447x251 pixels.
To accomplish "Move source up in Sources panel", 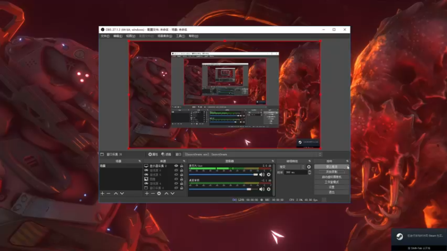I will [166, 194].
